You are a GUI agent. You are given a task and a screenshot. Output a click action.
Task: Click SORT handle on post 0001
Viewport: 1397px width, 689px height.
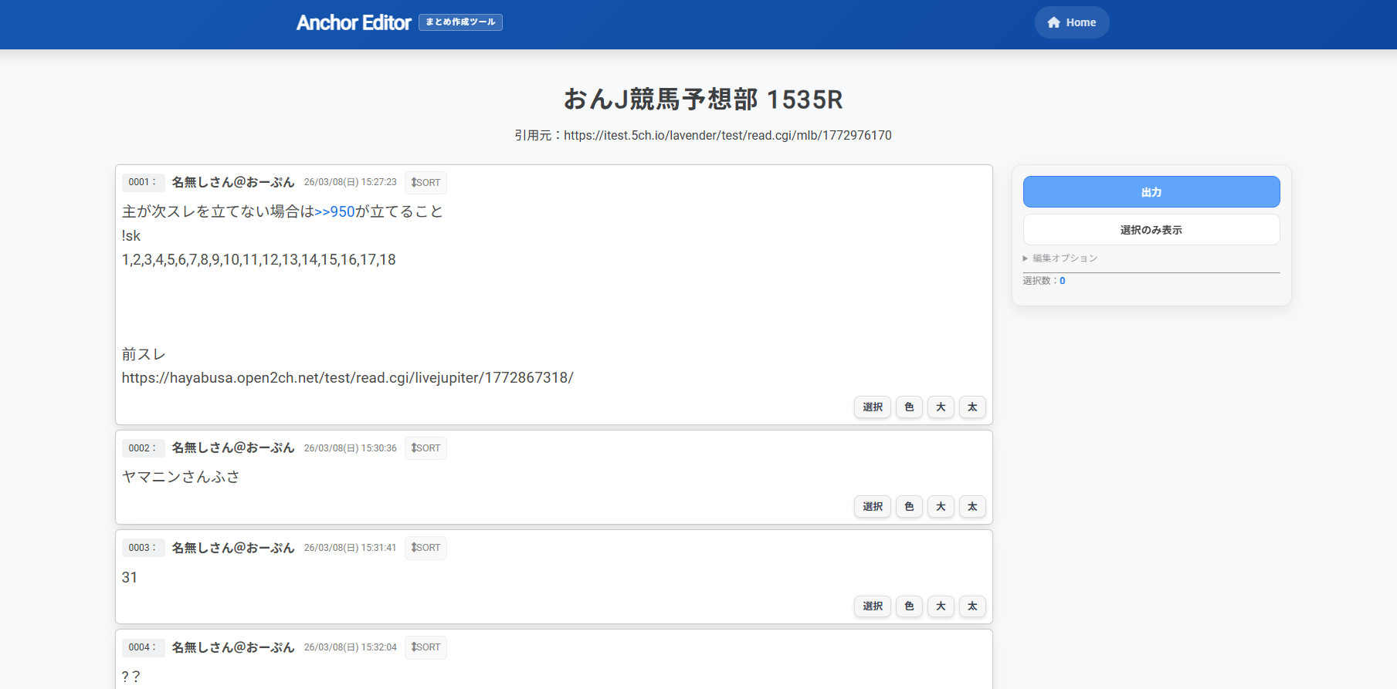[426, 183]
